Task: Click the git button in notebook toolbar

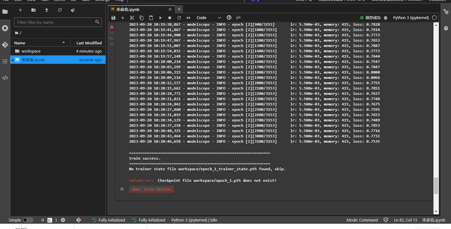Action: (238, 18)
